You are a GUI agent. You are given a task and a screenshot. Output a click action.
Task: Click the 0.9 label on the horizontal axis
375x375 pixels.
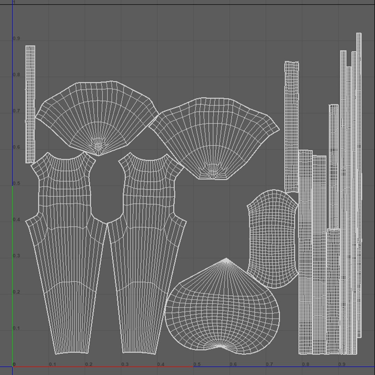pos(342,364)
